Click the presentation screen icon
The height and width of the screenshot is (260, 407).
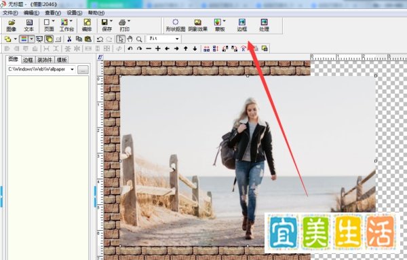coord(39,39)
